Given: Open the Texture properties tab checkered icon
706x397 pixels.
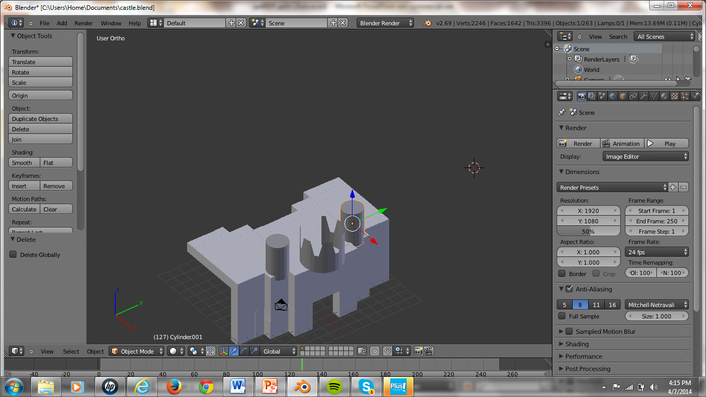Looking at the screenshot, I should pos(674,96).
